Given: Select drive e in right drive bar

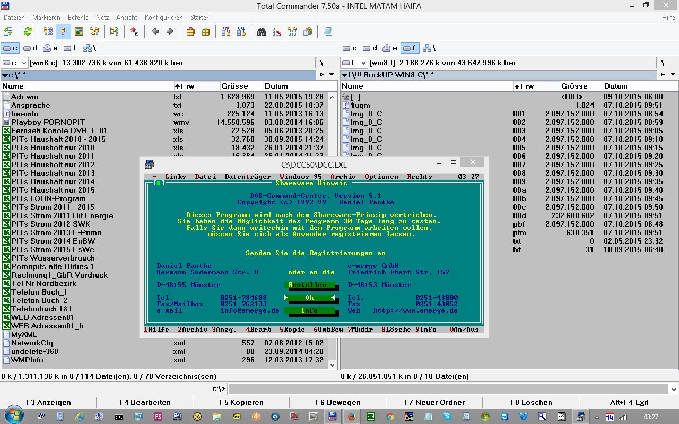Looking at the screenshot, I should point(390,48).
